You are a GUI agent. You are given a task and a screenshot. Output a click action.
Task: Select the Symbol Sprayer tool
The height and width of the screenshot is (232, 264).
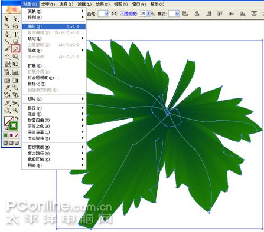(7, 72)
